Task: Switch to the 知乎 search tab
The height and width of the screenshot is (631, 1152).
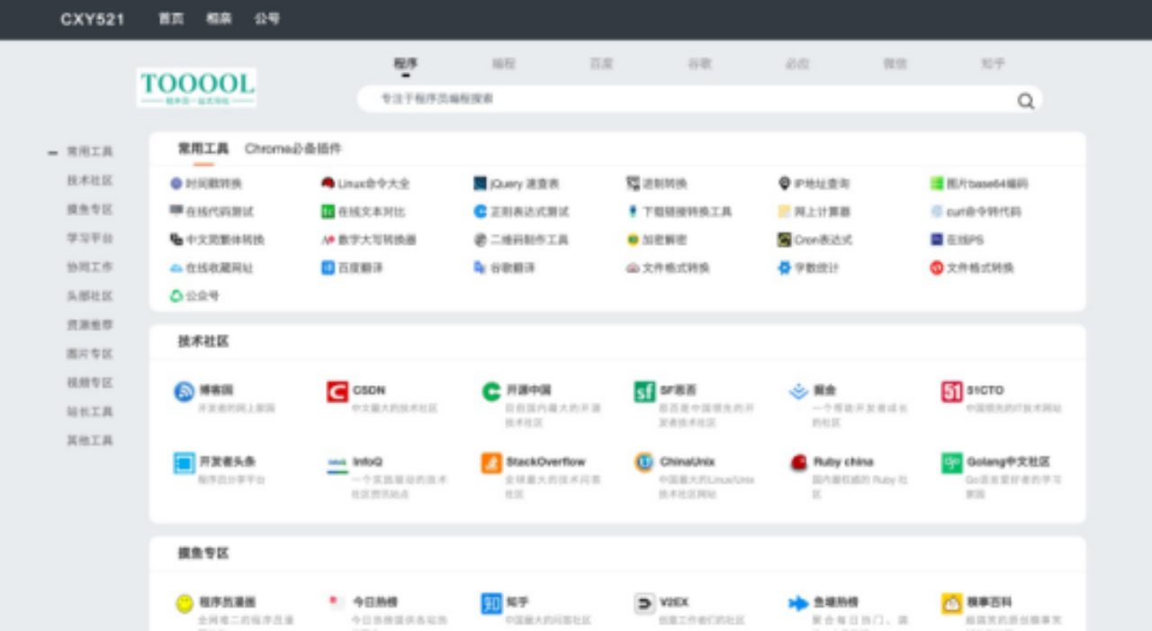Action: coord(994,65)
